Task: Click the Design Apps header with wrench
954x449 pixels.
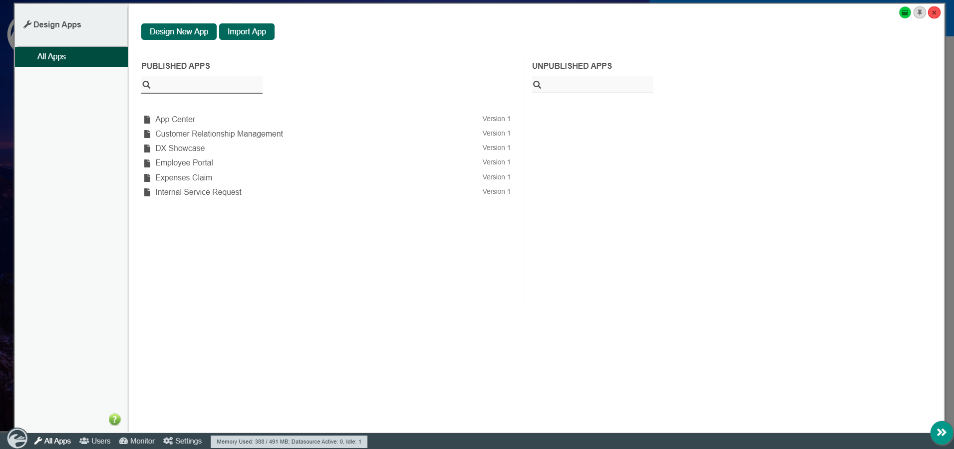Action: pos(52,24)
